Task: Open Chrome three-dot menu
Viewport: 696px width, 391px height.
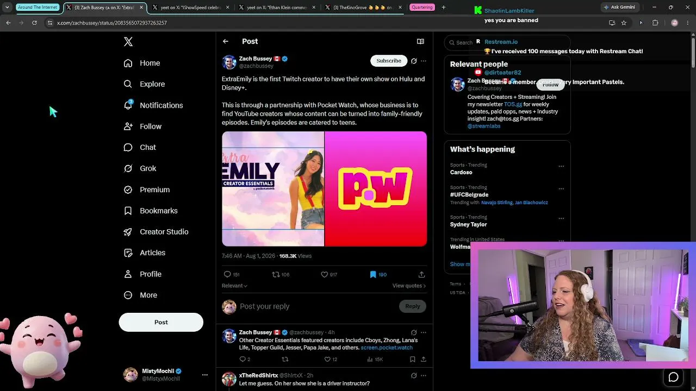Action: [687, 23]
